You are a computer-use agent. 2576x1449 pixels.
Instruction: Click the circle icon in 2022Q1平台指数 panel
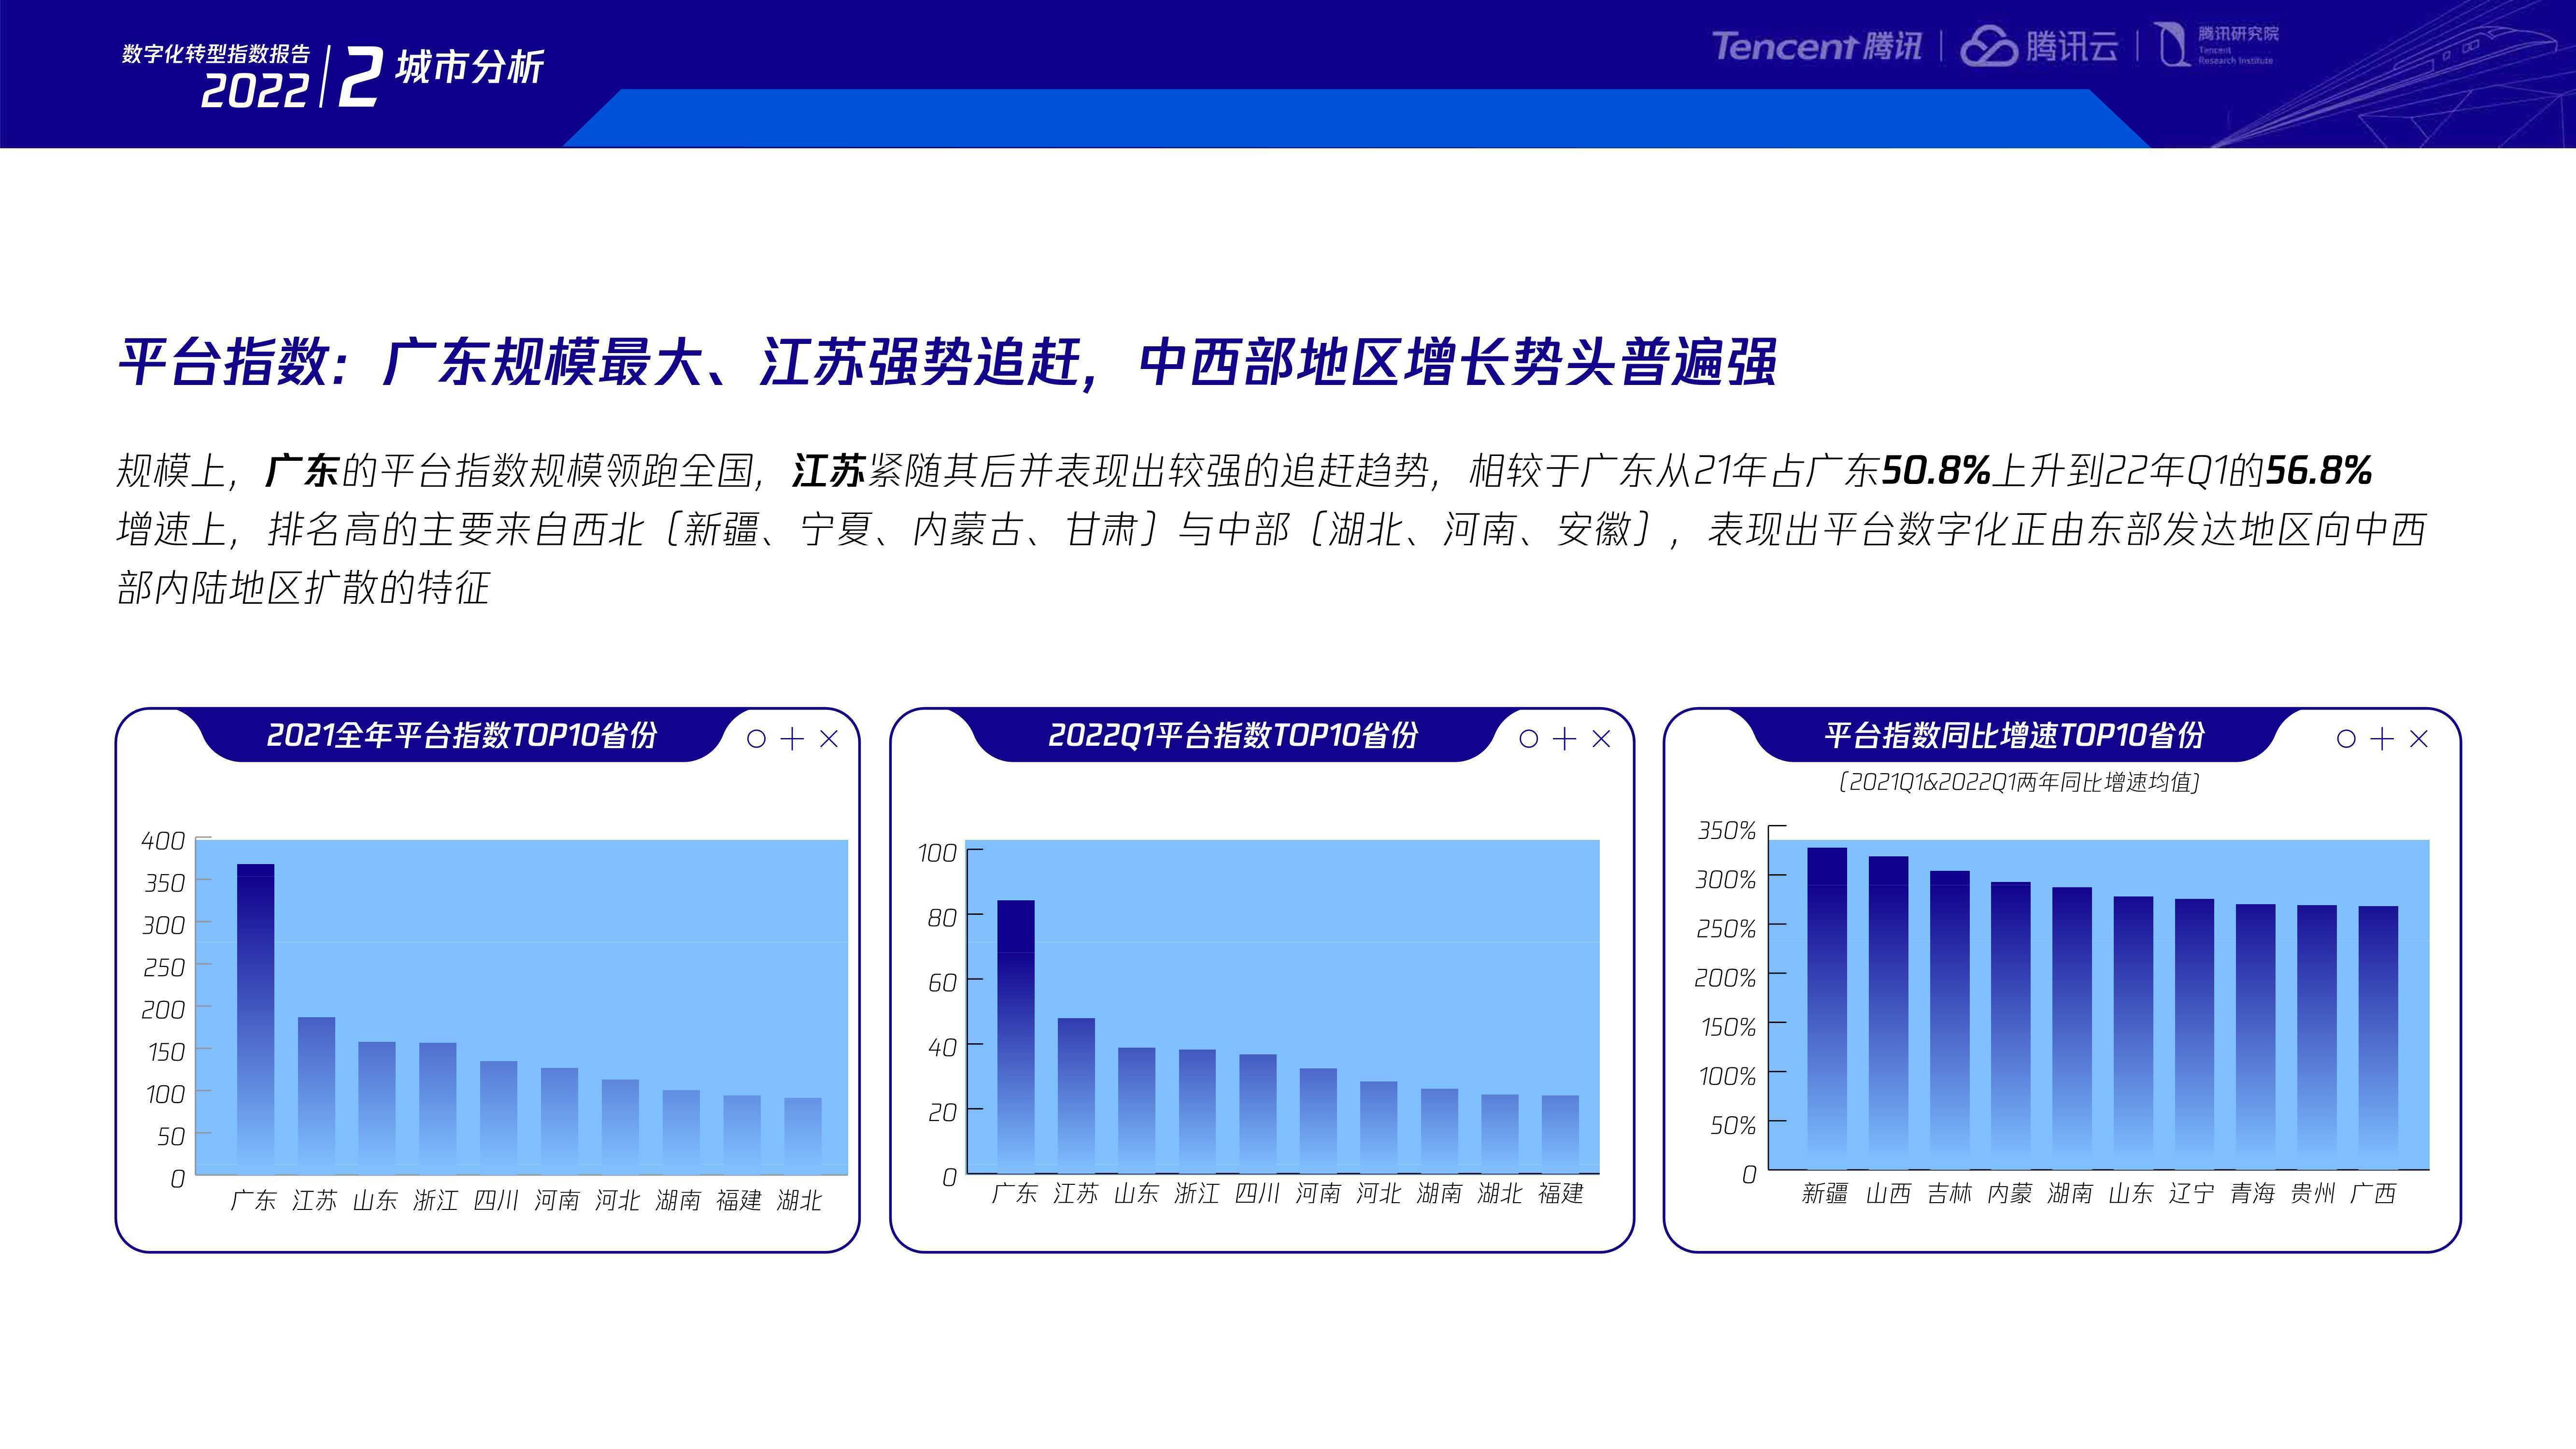click(x=1529, y=738)
